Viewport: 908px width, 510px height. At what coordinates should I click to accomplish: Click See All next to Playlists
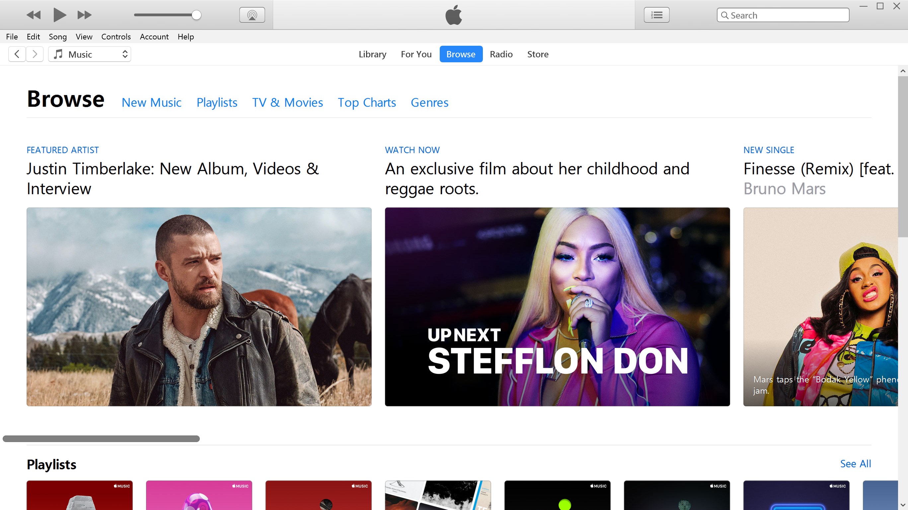click(856, 464)
